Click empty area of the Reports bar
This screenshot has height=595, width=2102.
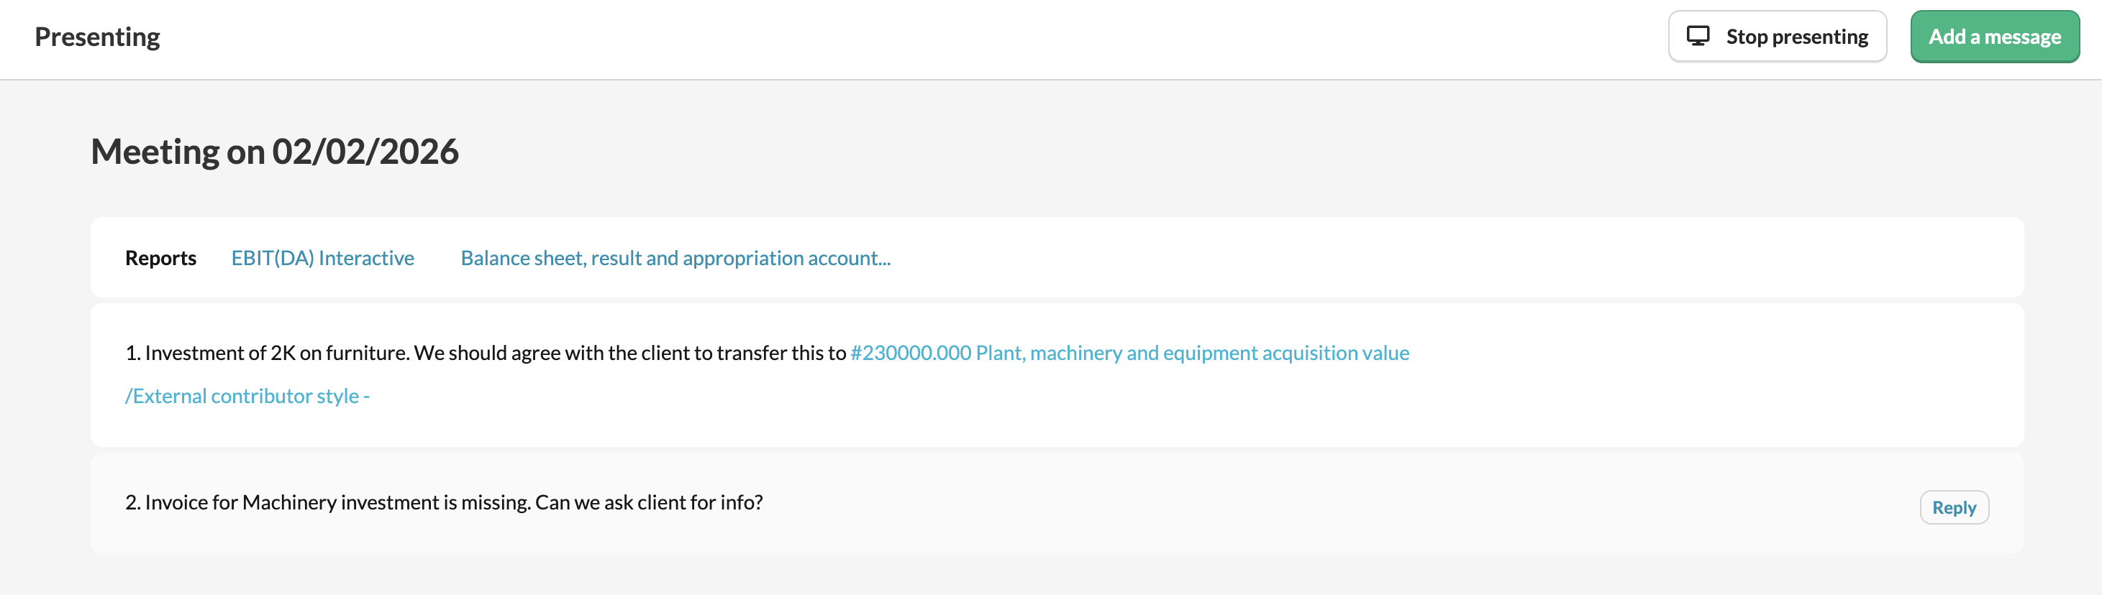[x=1387, y=259]
